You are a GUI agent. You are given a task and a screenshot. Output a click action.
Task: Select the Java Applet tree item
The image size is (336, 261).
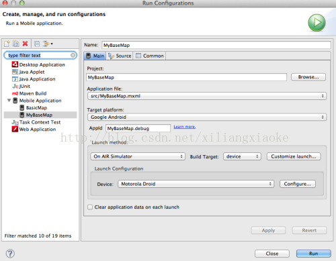tap(28, 72)
